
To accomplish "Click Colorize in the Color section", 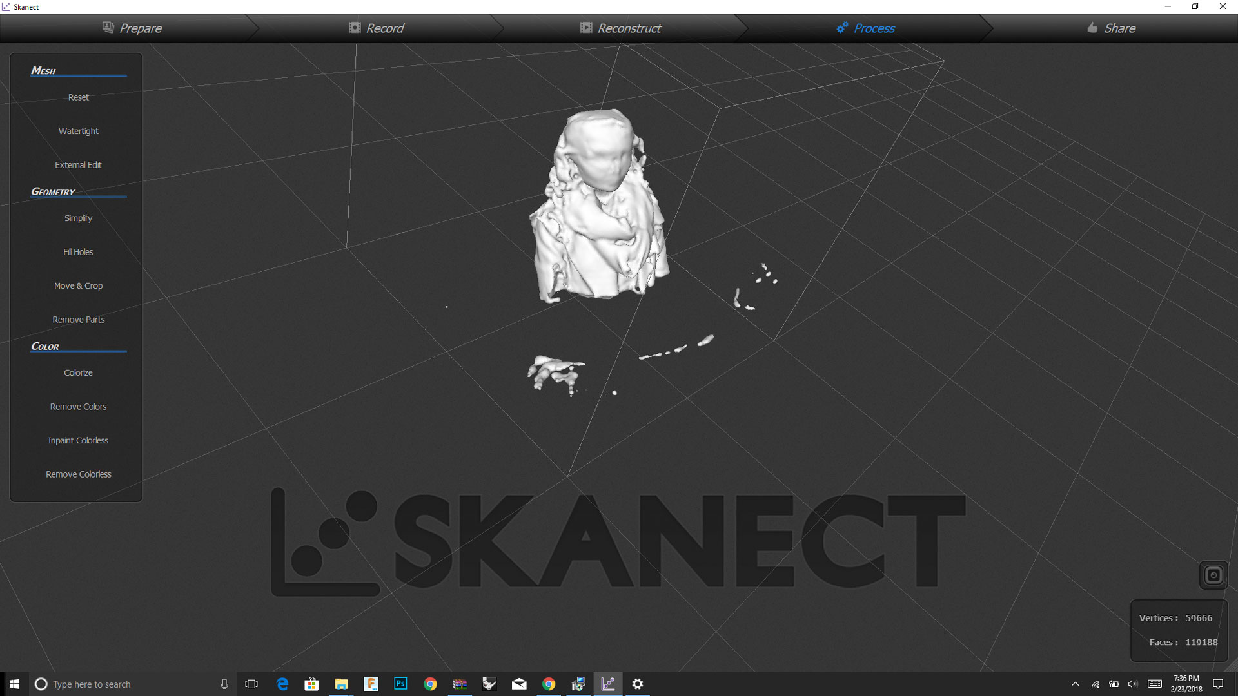I will pyautogui.click(x=78, y=372).
